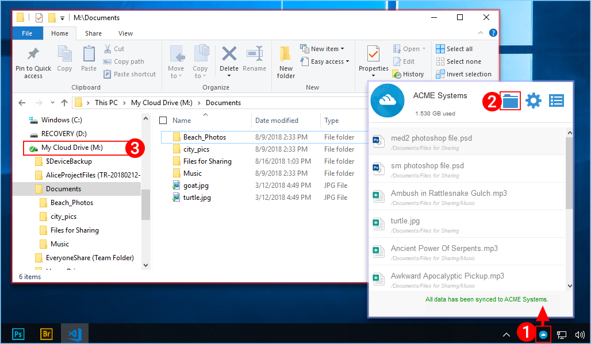
Task: Switch to the Home ribbon tab
Action: pos(60,33)
